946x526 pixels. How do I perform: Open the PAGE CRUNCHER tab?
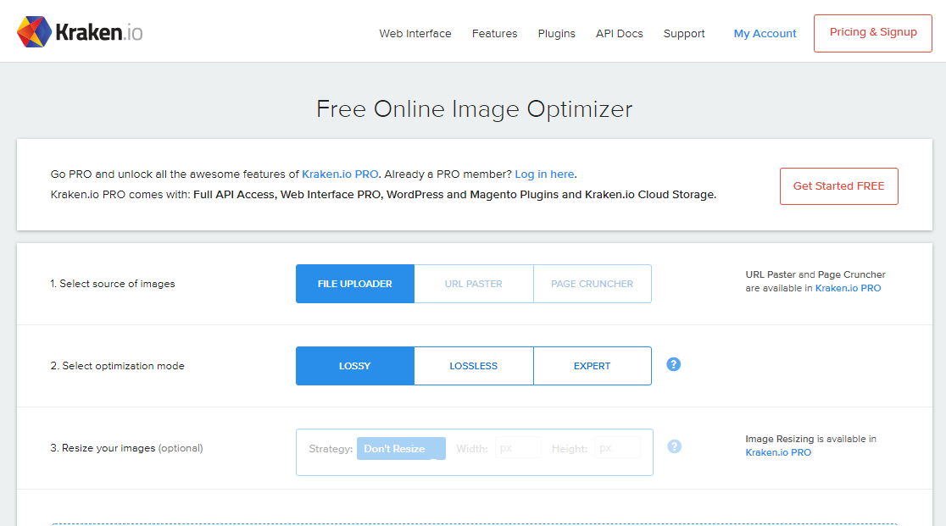(592, 283)
